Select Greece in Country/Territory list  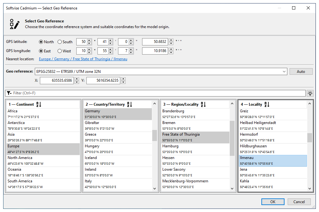[118, 137]
